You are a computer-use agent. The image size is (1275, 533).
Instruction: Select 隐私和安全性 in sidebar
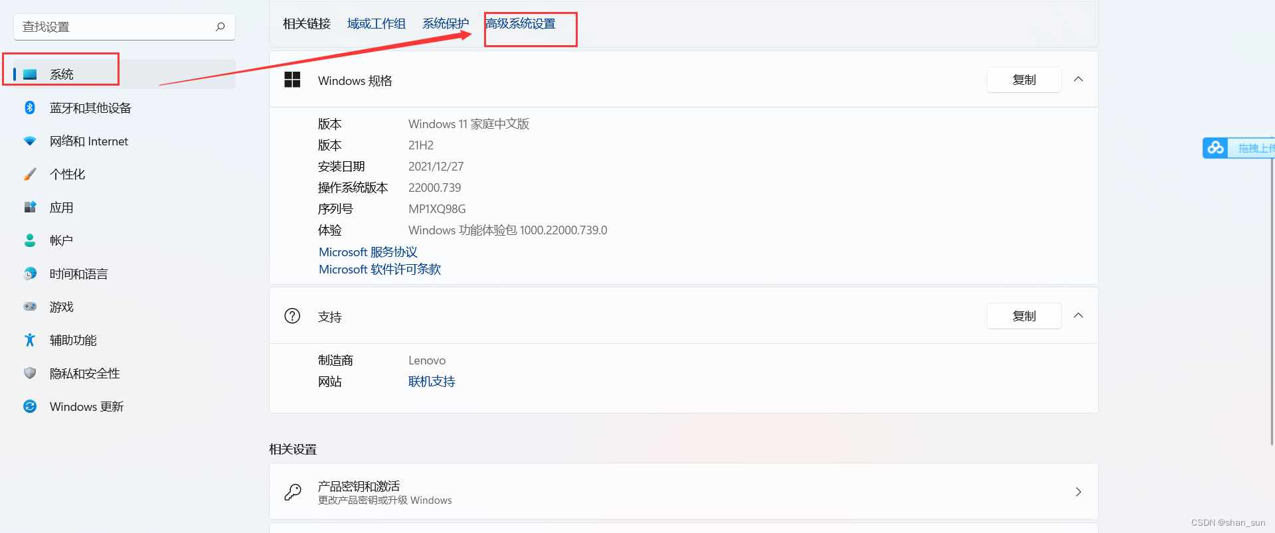[125, 373]
